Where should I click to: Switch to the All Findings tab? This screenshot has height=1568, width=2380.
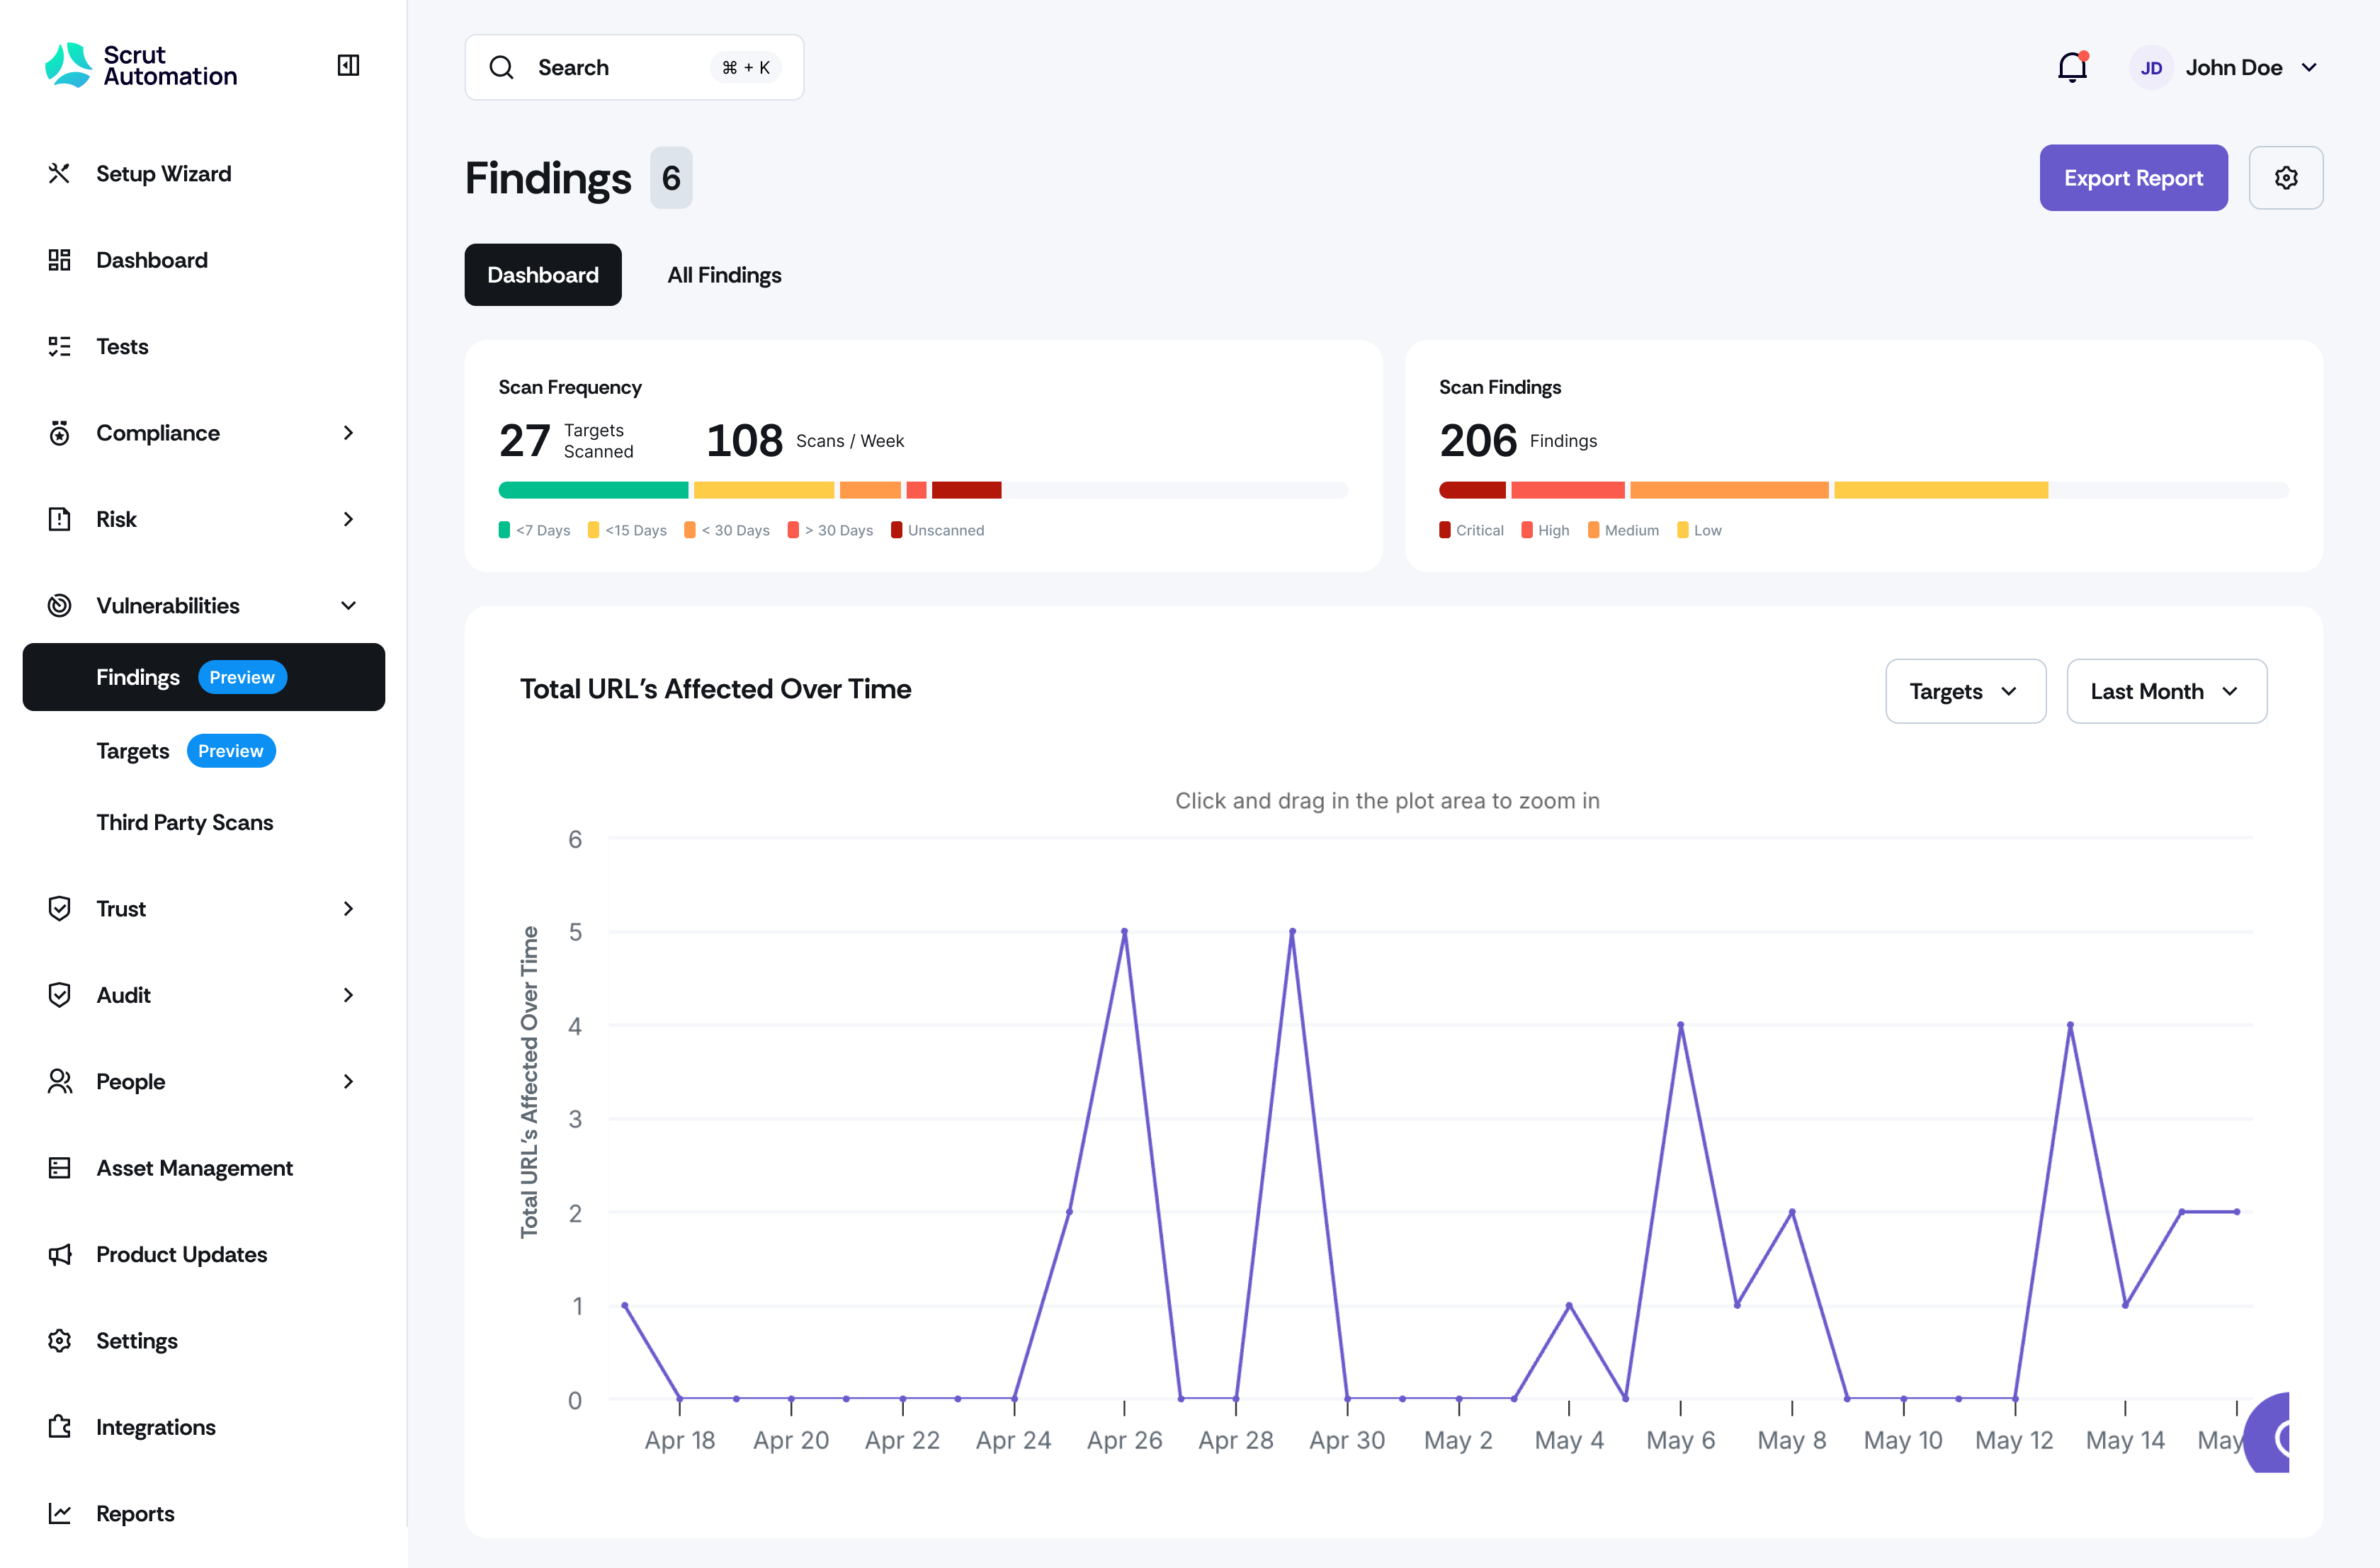pos(724,275)
